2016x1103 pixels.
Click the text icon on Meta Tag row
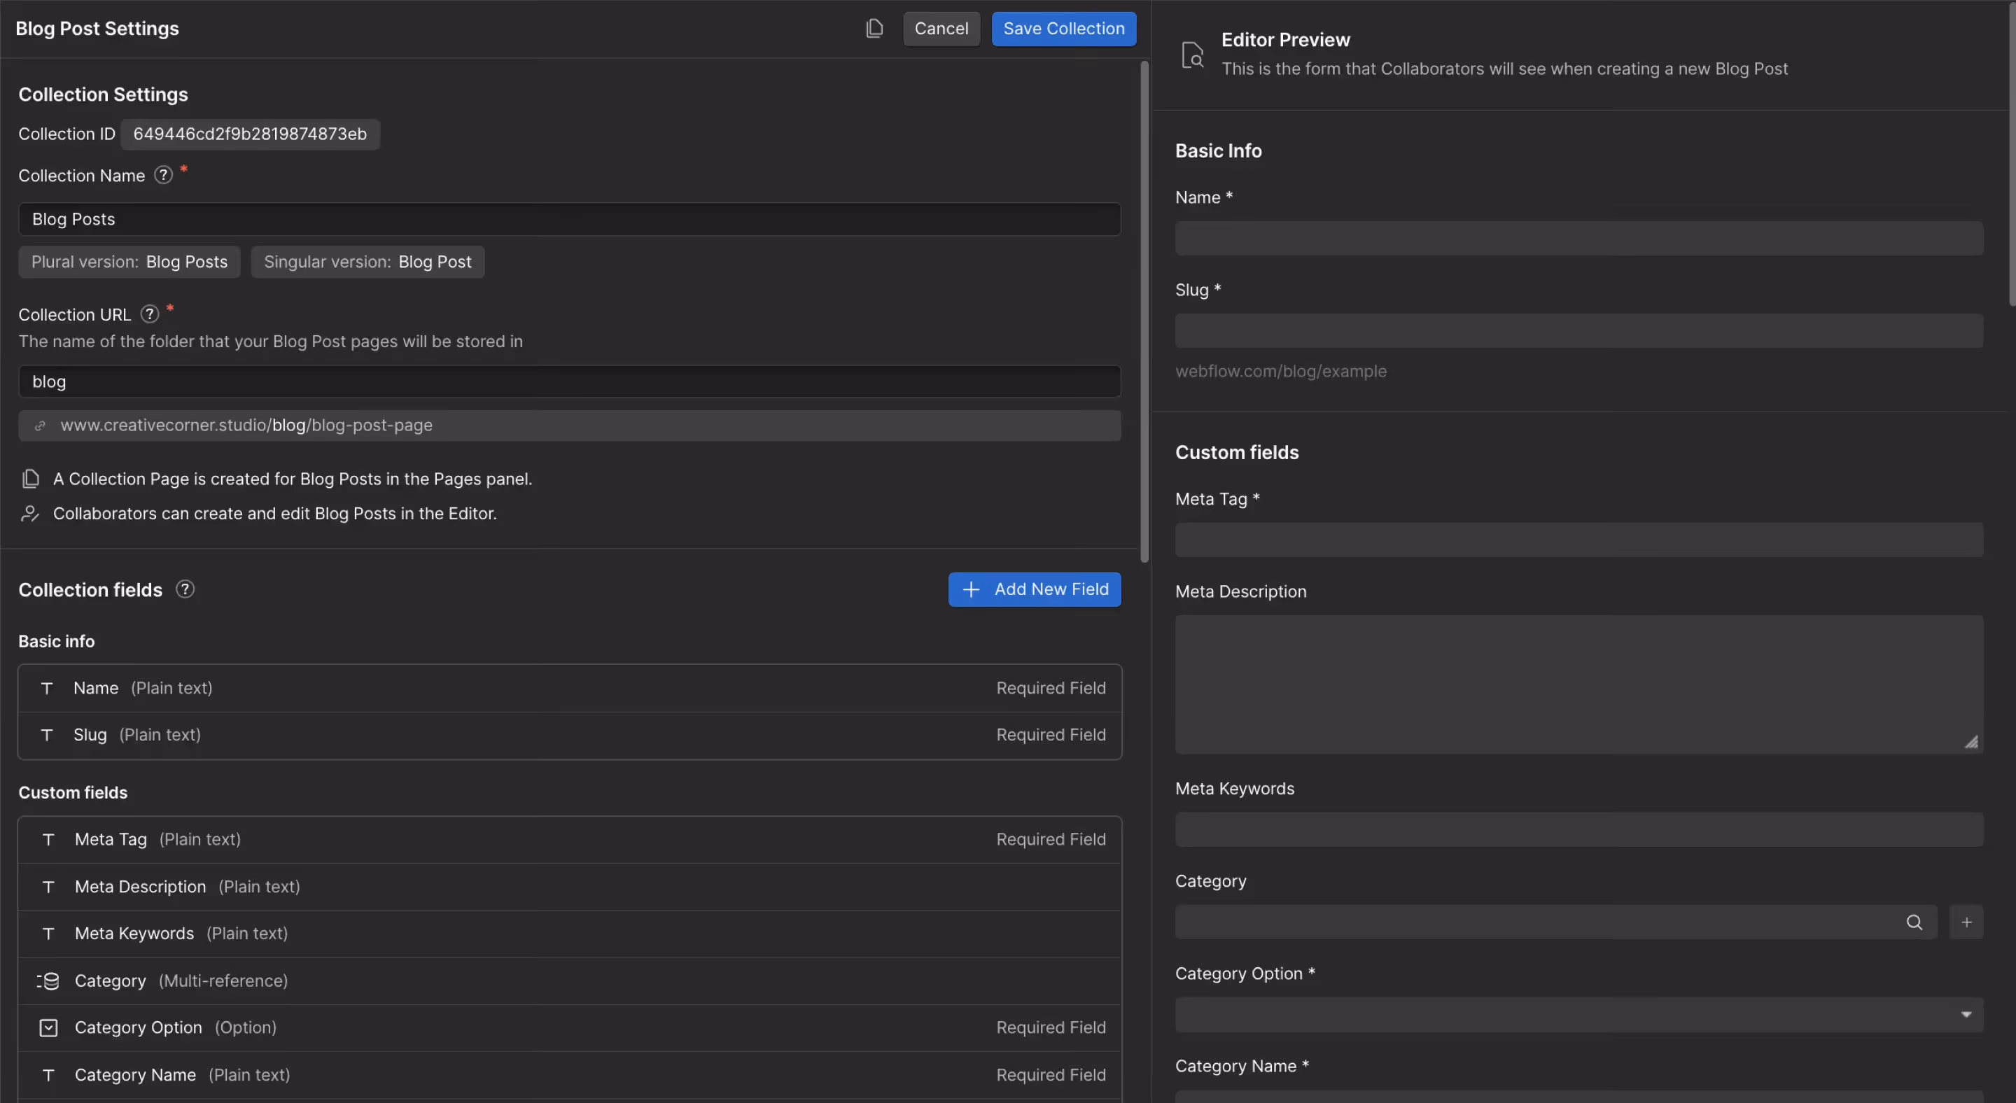(x=48, y=839)
